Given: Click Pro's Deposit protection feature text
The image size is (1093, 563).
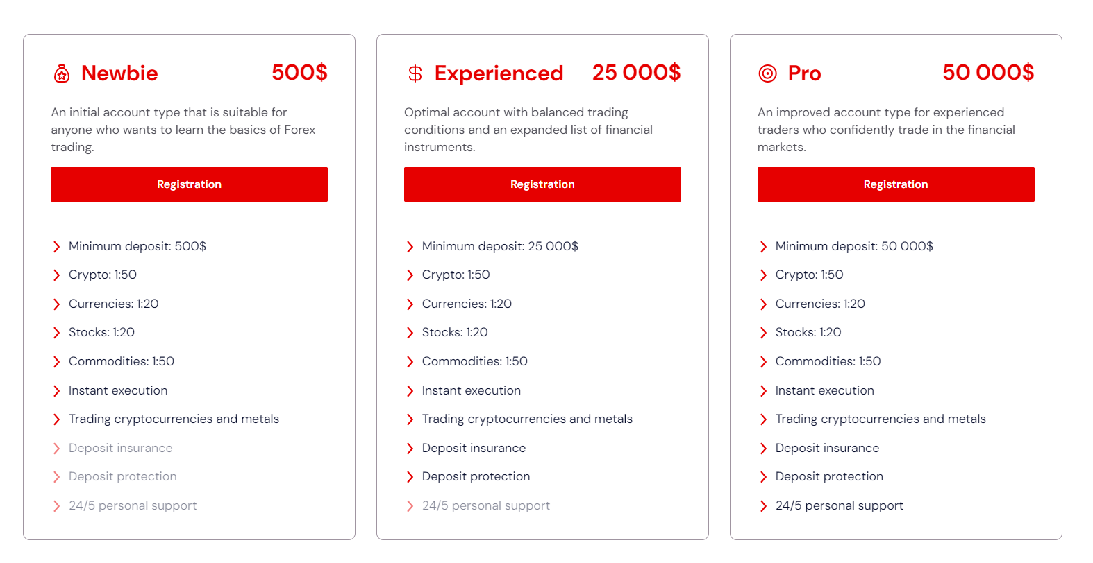Looking at the screenshot, I should 829,476.
